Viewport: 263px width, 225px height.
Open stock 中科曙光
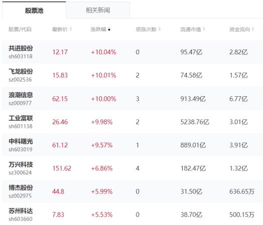coord(21,141)
